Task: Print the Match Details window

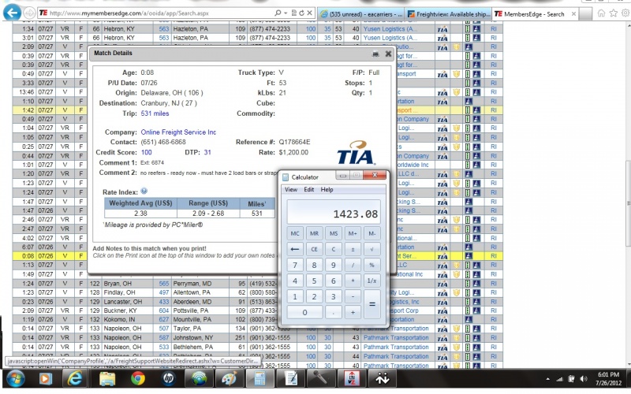Action: click(375, 54)
